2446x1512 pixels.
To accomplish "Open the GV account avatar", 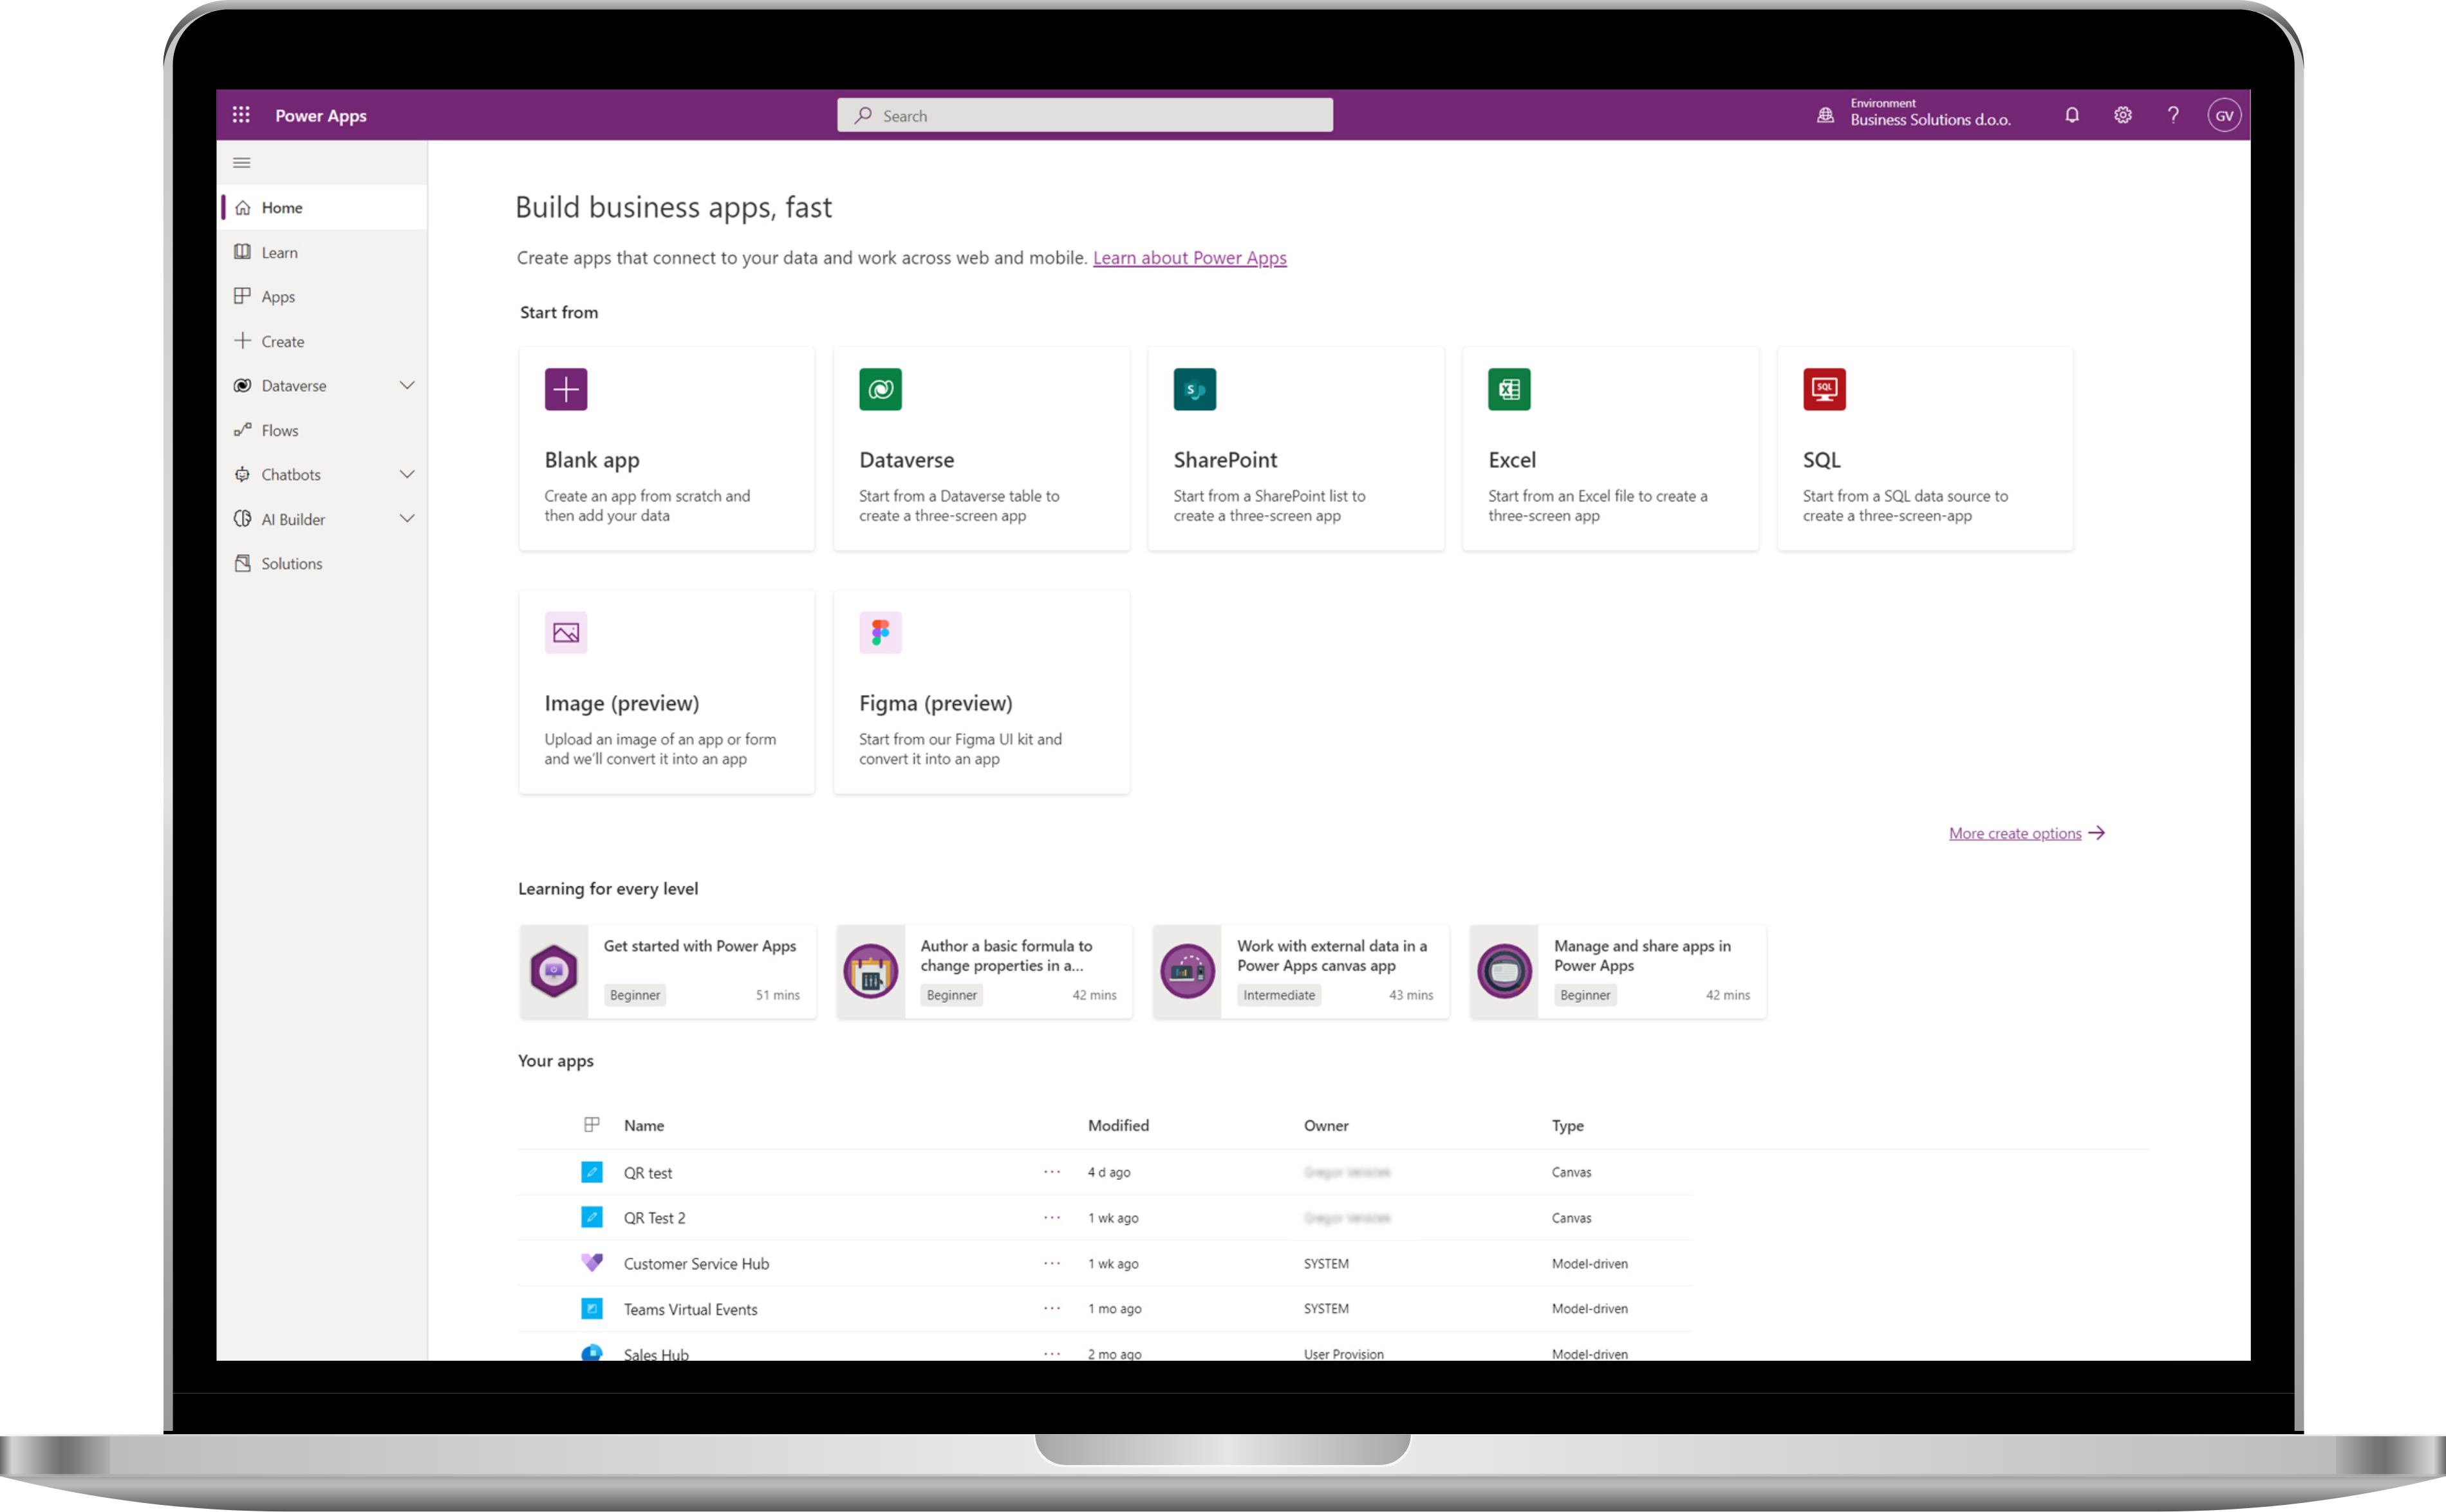I will [2224, 115].
